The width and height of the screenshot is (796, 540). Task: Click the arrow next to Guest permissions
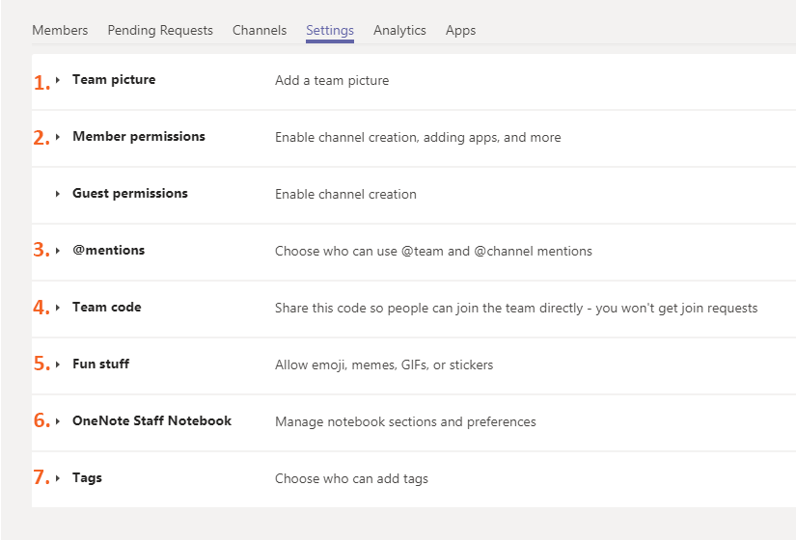[x=58, y=195]
